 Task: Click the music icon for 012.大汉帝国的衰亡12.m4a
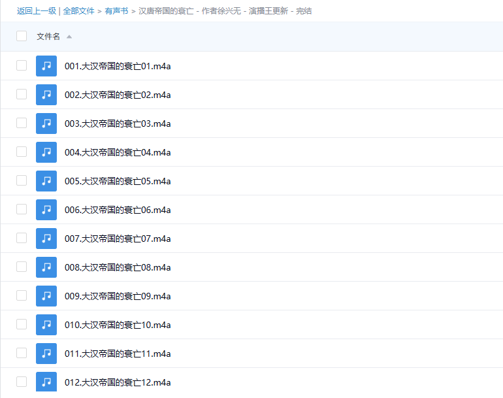46,382
